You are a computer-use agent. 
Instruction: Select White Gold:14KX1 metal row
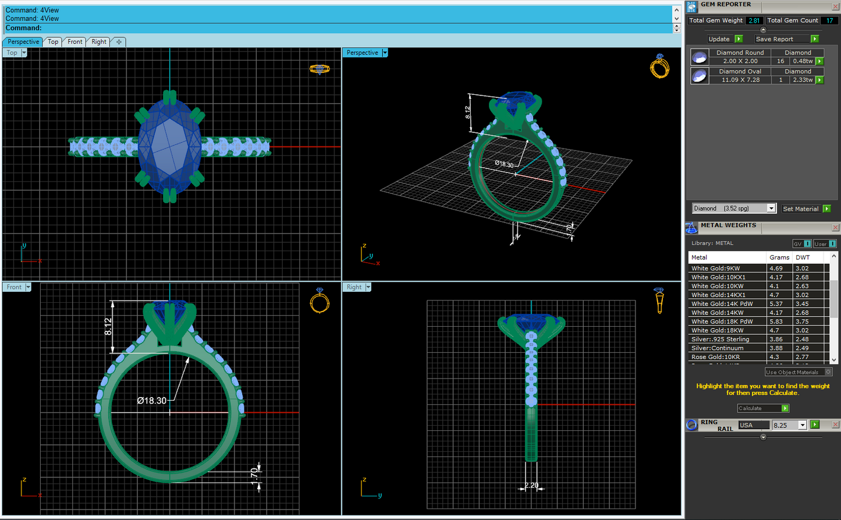758,295
